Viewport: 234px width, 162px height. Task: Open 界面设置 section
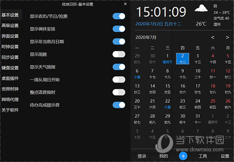point(10,36)
